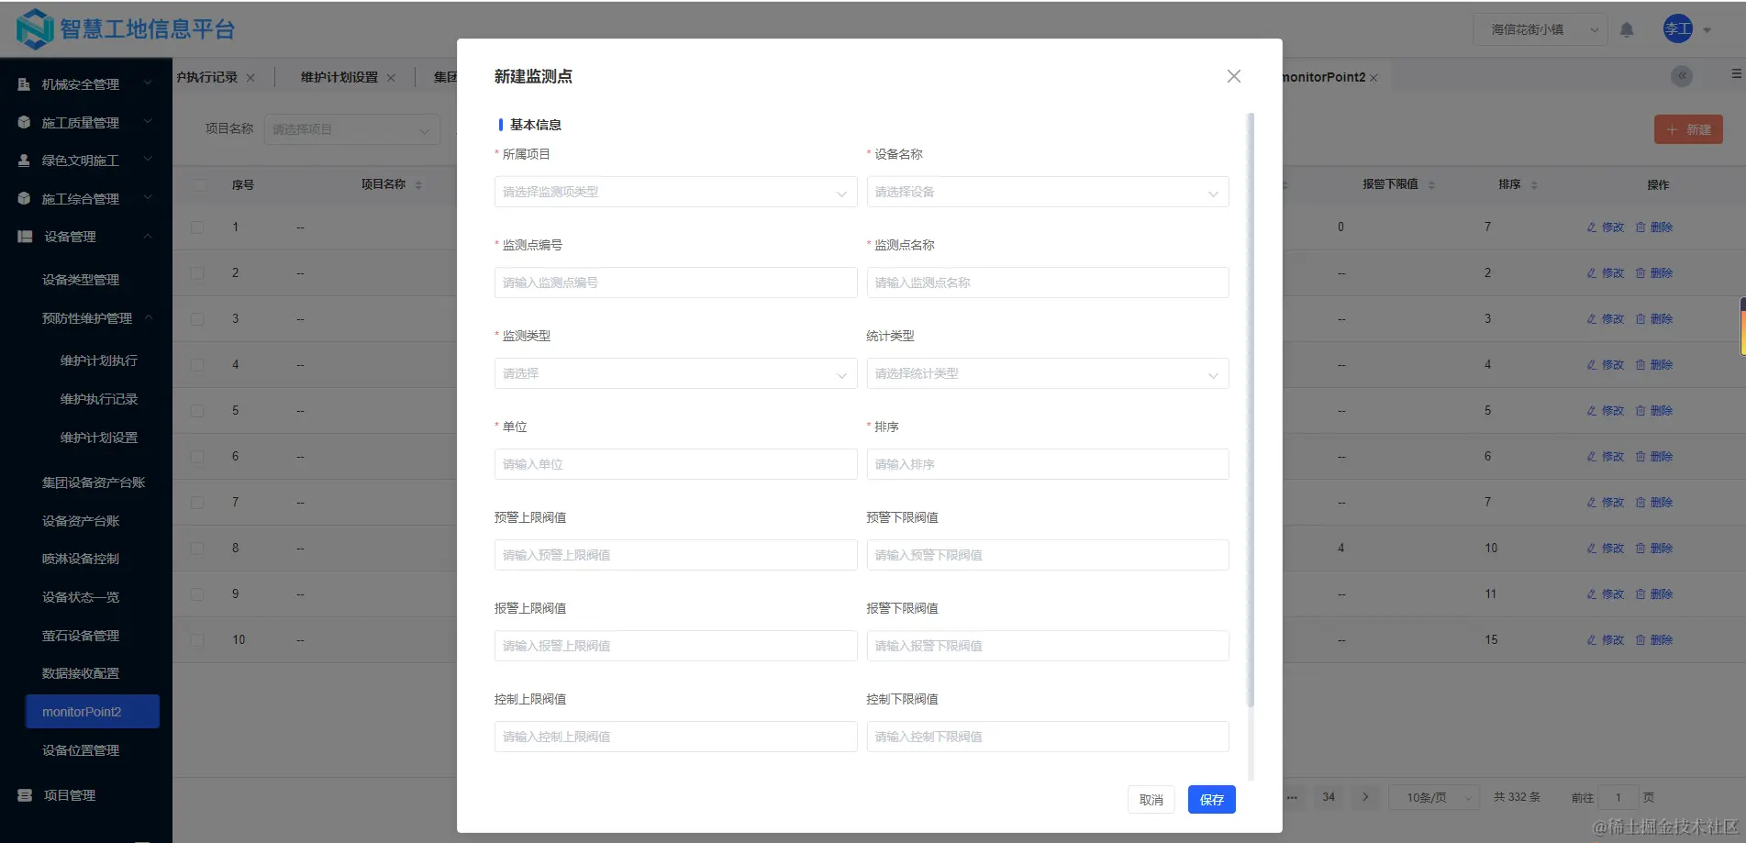
Task: Select the 机械安全管理 sidebar icon
Action: point(23,83)
